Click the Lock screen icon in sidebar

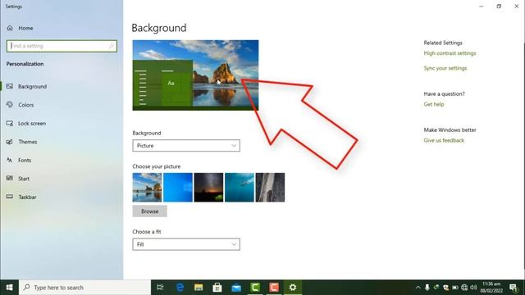[x=10, y=123]
